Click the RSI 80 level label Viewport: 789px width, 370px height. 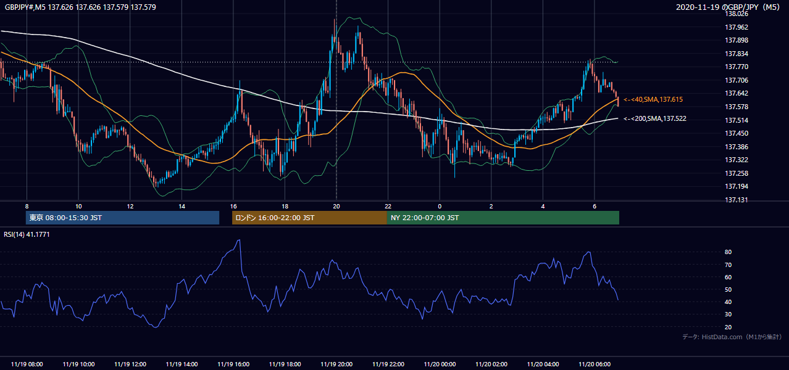click(x=728, y=252)
